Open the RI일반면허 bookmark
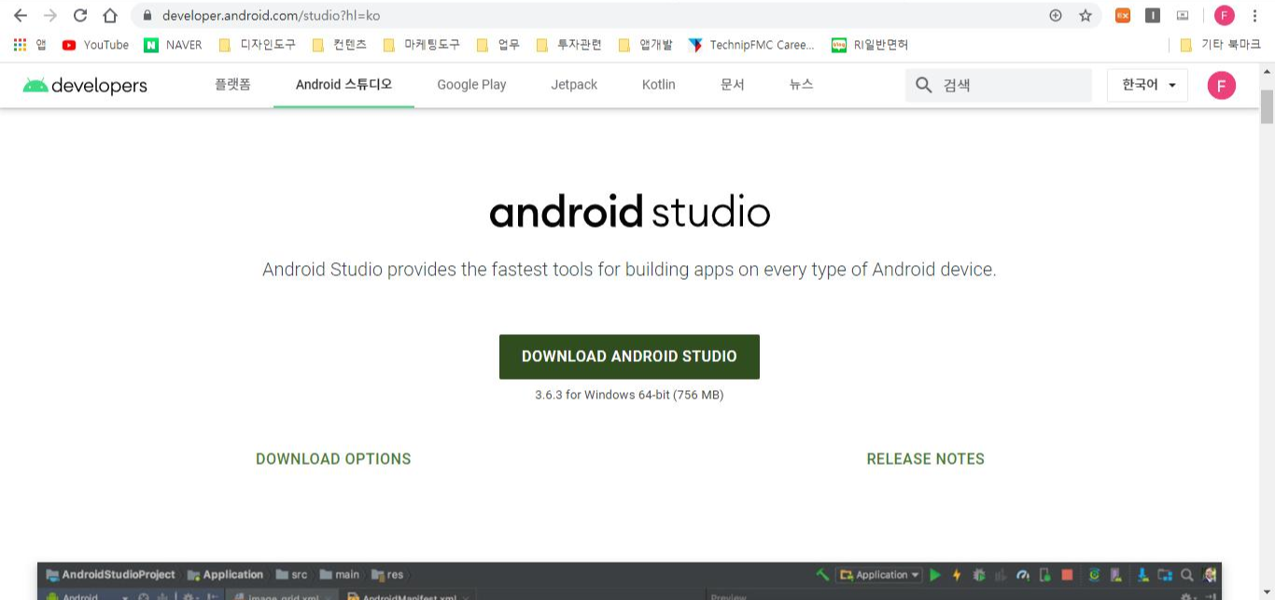 point(870,44)
